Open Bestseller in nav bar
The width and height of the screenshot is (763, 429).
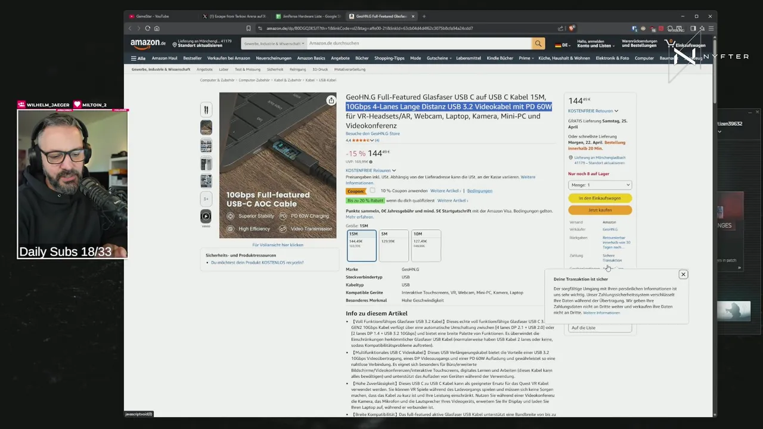click(193, 58)
